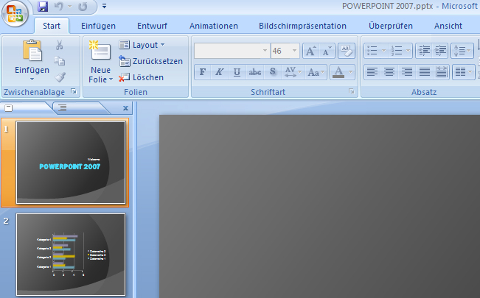Open the Einfügen ribbon tab
The image size is (480, 298).
point(98,26)
